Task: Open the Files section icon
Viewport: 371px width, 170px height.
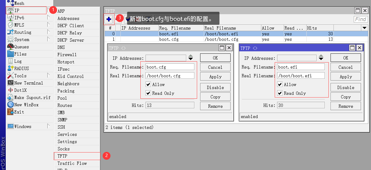Action: (10, 54)
